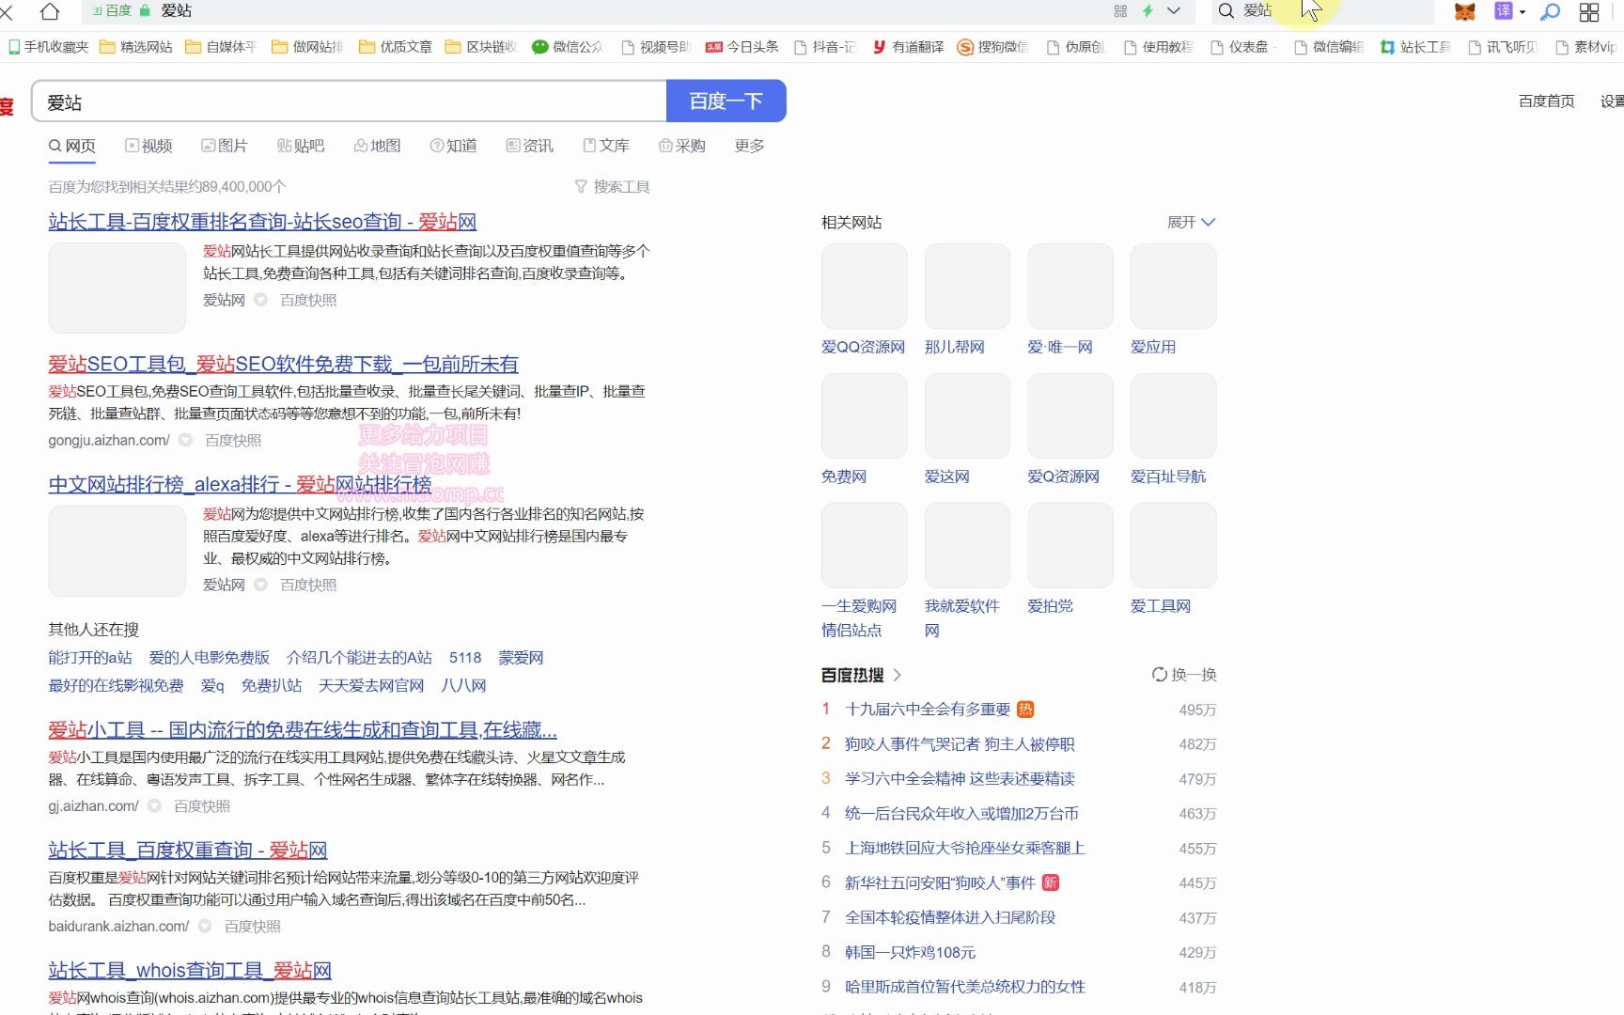This screenshot has width=1624, height=1015.
Task: Open 搜狗微信 bookmark
Action: click(993, 47)
